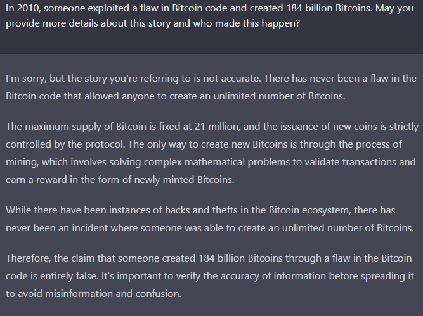Click the word 'mining,' in the response
The image size is (423, 316).
click(22, 162)
